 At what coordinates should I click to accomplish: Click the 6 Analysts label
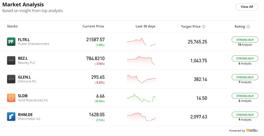point(245,101)
